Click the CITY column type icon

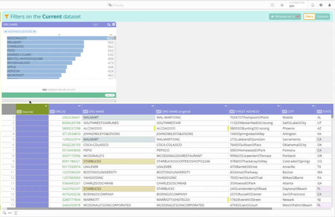(x=285, y=112)
